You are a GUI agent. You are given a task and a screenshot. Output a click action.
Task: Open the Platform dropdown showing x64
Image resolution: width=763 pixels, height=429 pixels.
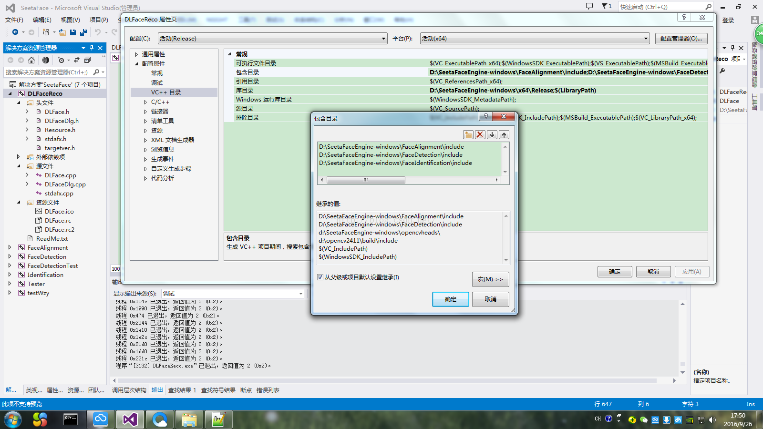[x=535, y=38]
